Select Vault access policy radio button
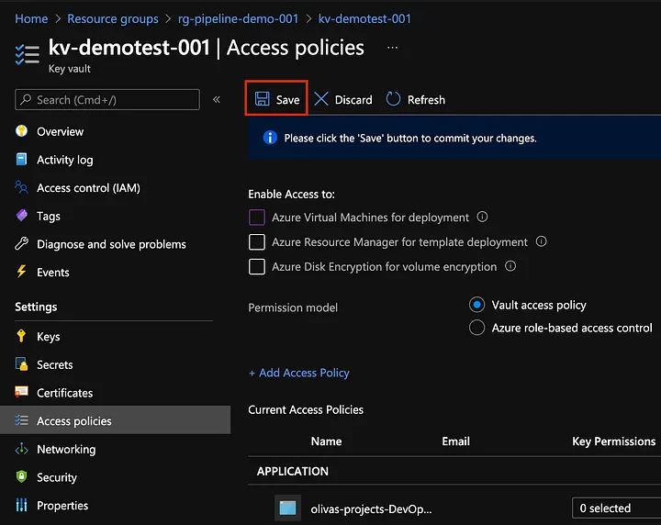The image size is (661, 525). (x=476, y=305)
